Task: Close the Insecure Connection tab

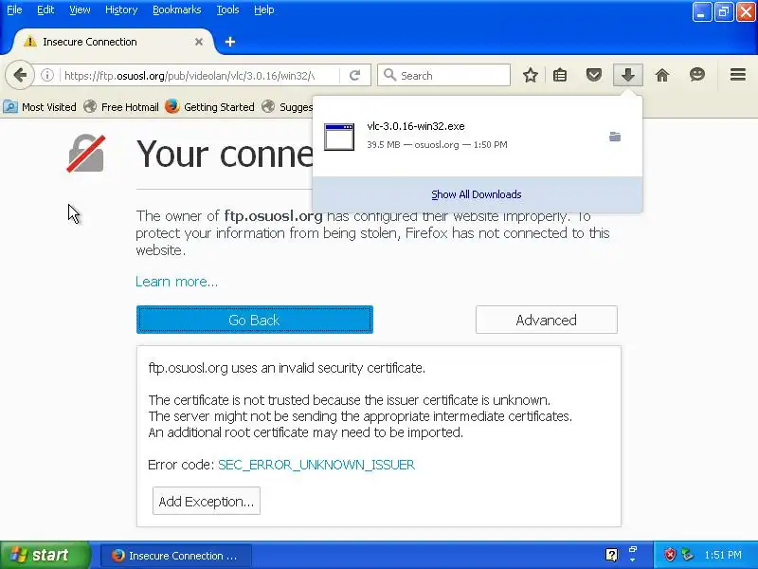Action: [x=199, y=42]
